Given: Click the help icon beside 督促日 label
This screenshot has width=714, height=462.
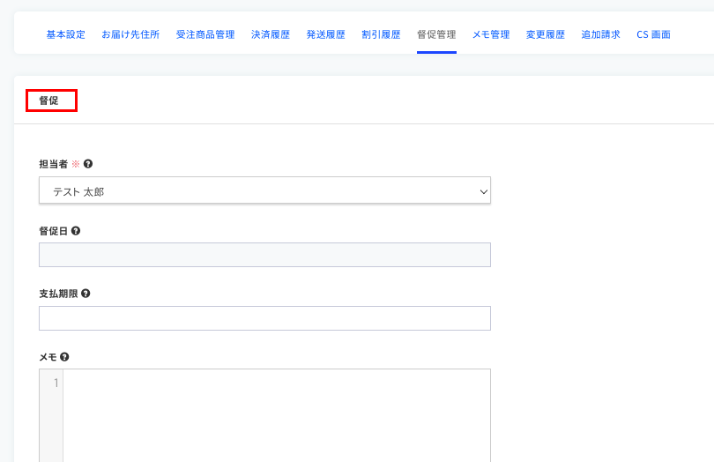Looking at the screenshot, I should tap(76, 231).
